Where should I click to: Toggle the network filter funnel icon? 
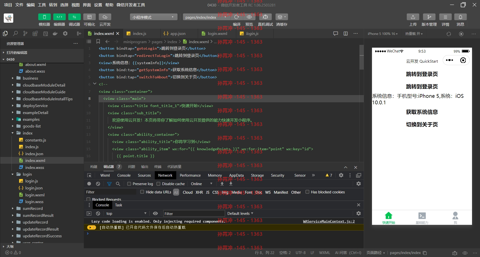[109, 184]
